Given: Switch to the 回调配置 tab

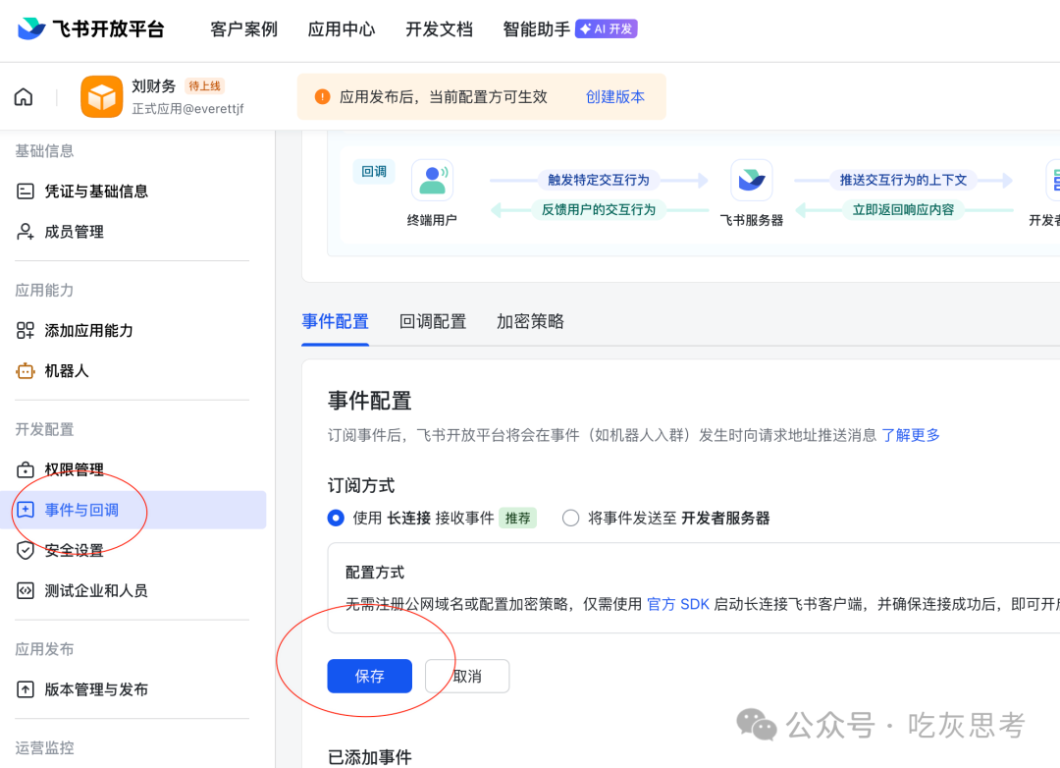Looking at the screenshot, I should [432, 321].
